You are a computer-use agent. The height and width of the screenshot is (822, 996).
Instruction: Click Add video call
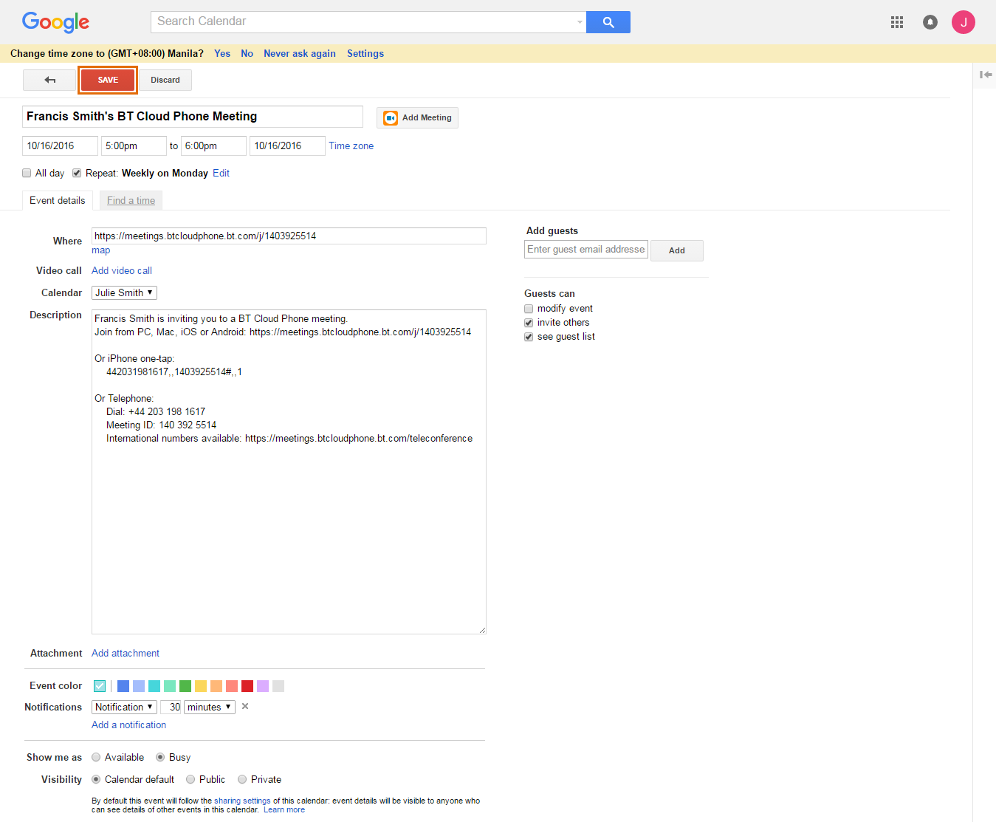[122, 271]
